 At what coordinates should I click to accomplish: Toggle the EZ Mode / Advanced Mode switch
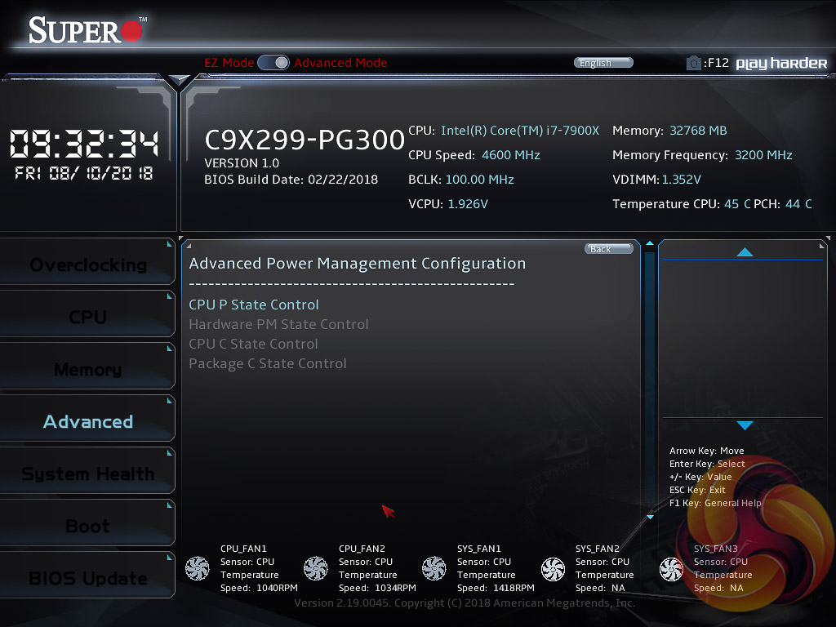coord(273,62)
